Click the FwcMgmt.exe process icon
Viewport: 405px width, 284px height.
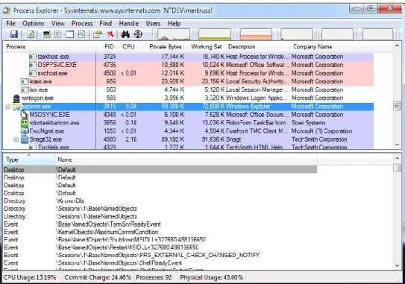pyautogui.click(x=25, y=131)
